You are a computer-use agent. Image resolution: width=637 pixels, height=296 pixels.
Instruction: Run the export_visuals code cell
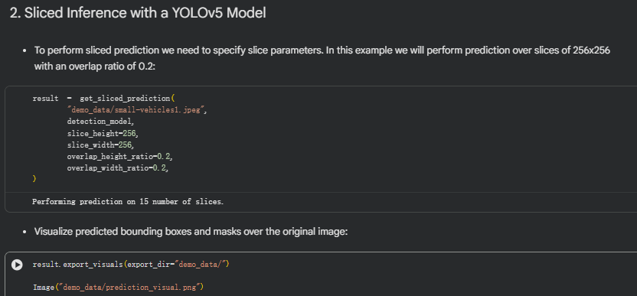point(17,265)
